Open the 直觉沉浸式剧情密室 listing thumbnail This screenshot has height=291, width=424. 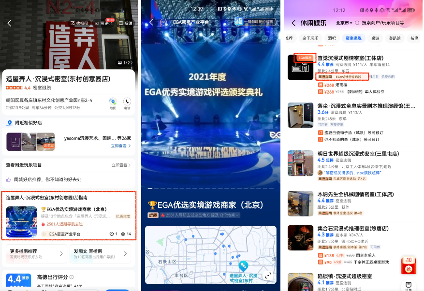[300, 67]
